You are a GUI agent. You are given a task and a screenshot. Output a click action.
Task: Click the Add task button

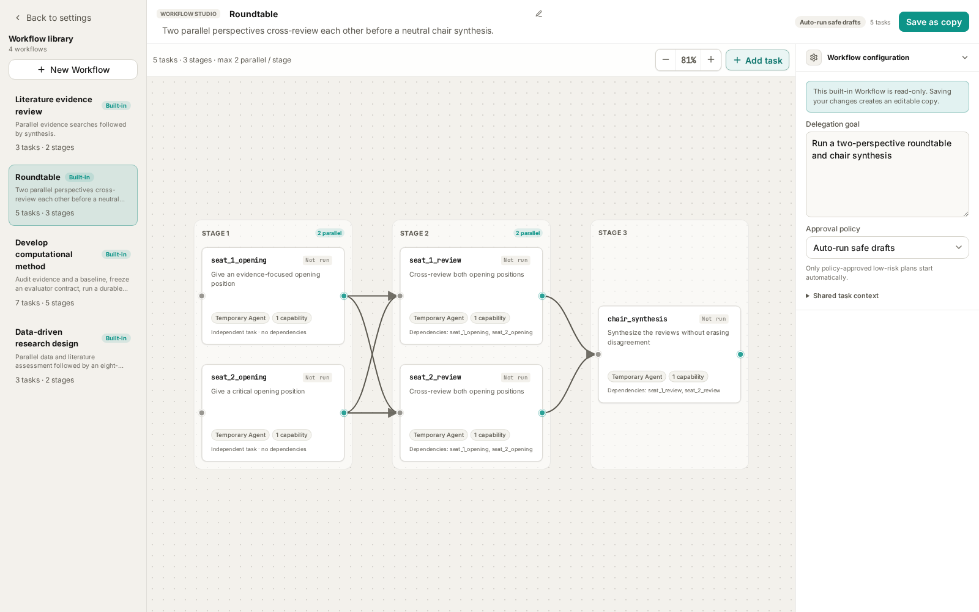pos(758,60)
